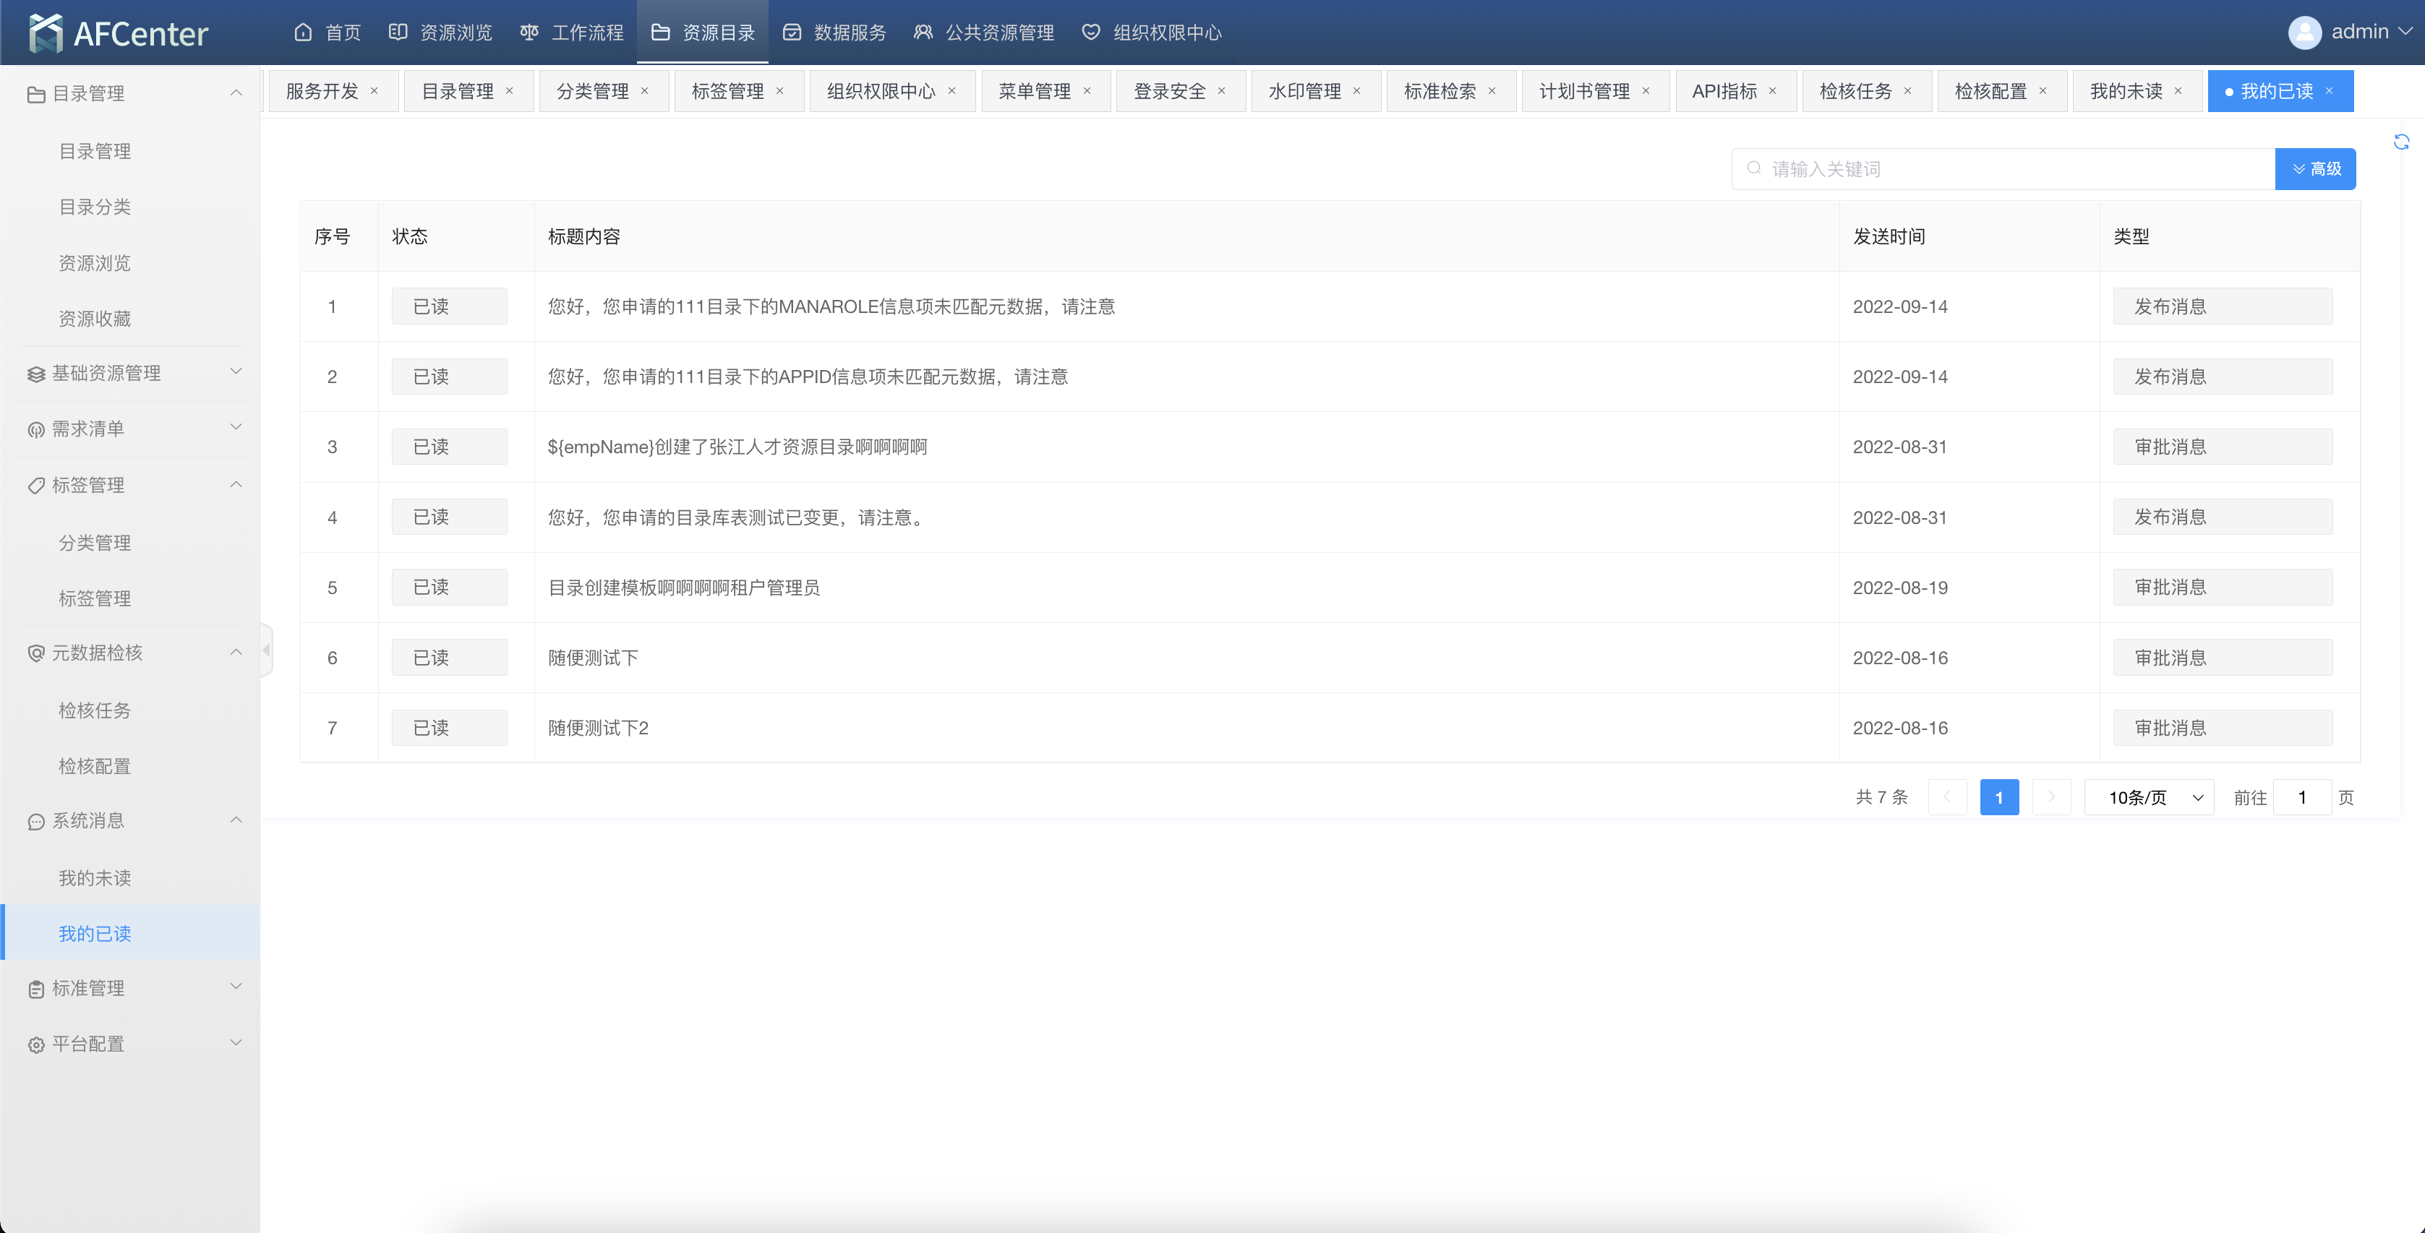Viewport: 2425px width, 1233px height.
Task: Close the 我的未读 tab
Action: click(2178, 91)
